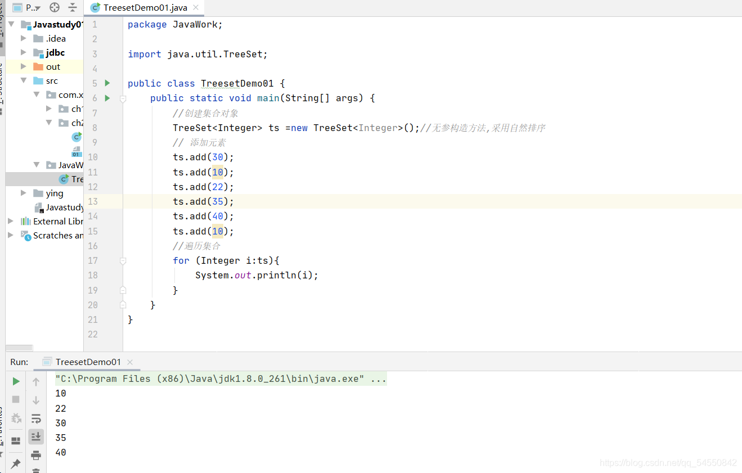Select the ying folder row
Image resolution: width=742 pixels, height=473 pixels.
tap(44, 193)
